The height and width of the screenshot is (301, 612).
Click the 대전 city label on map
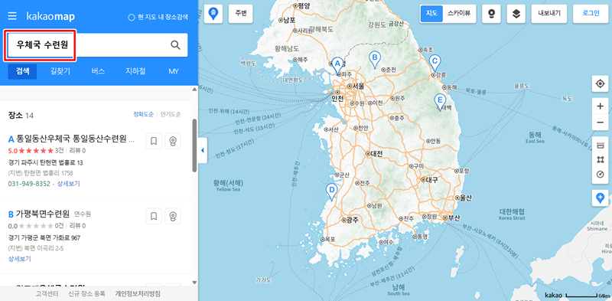pyautogui.click(x=376, y=154)
